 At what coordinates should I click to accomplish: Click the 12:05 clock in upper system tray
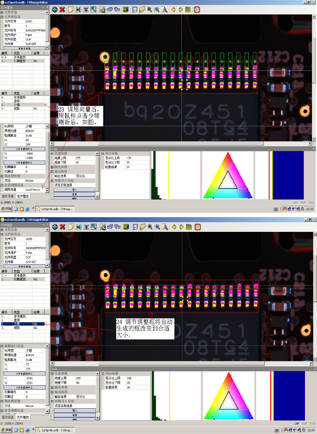coord(310,209)
